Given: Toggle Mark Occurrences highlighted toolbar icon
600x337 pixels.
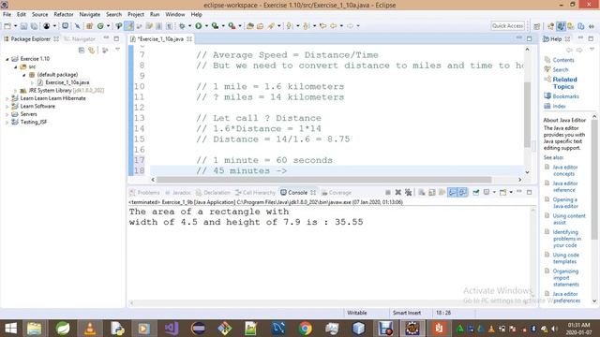Looking at the screenshot, I should pos(129,26).
